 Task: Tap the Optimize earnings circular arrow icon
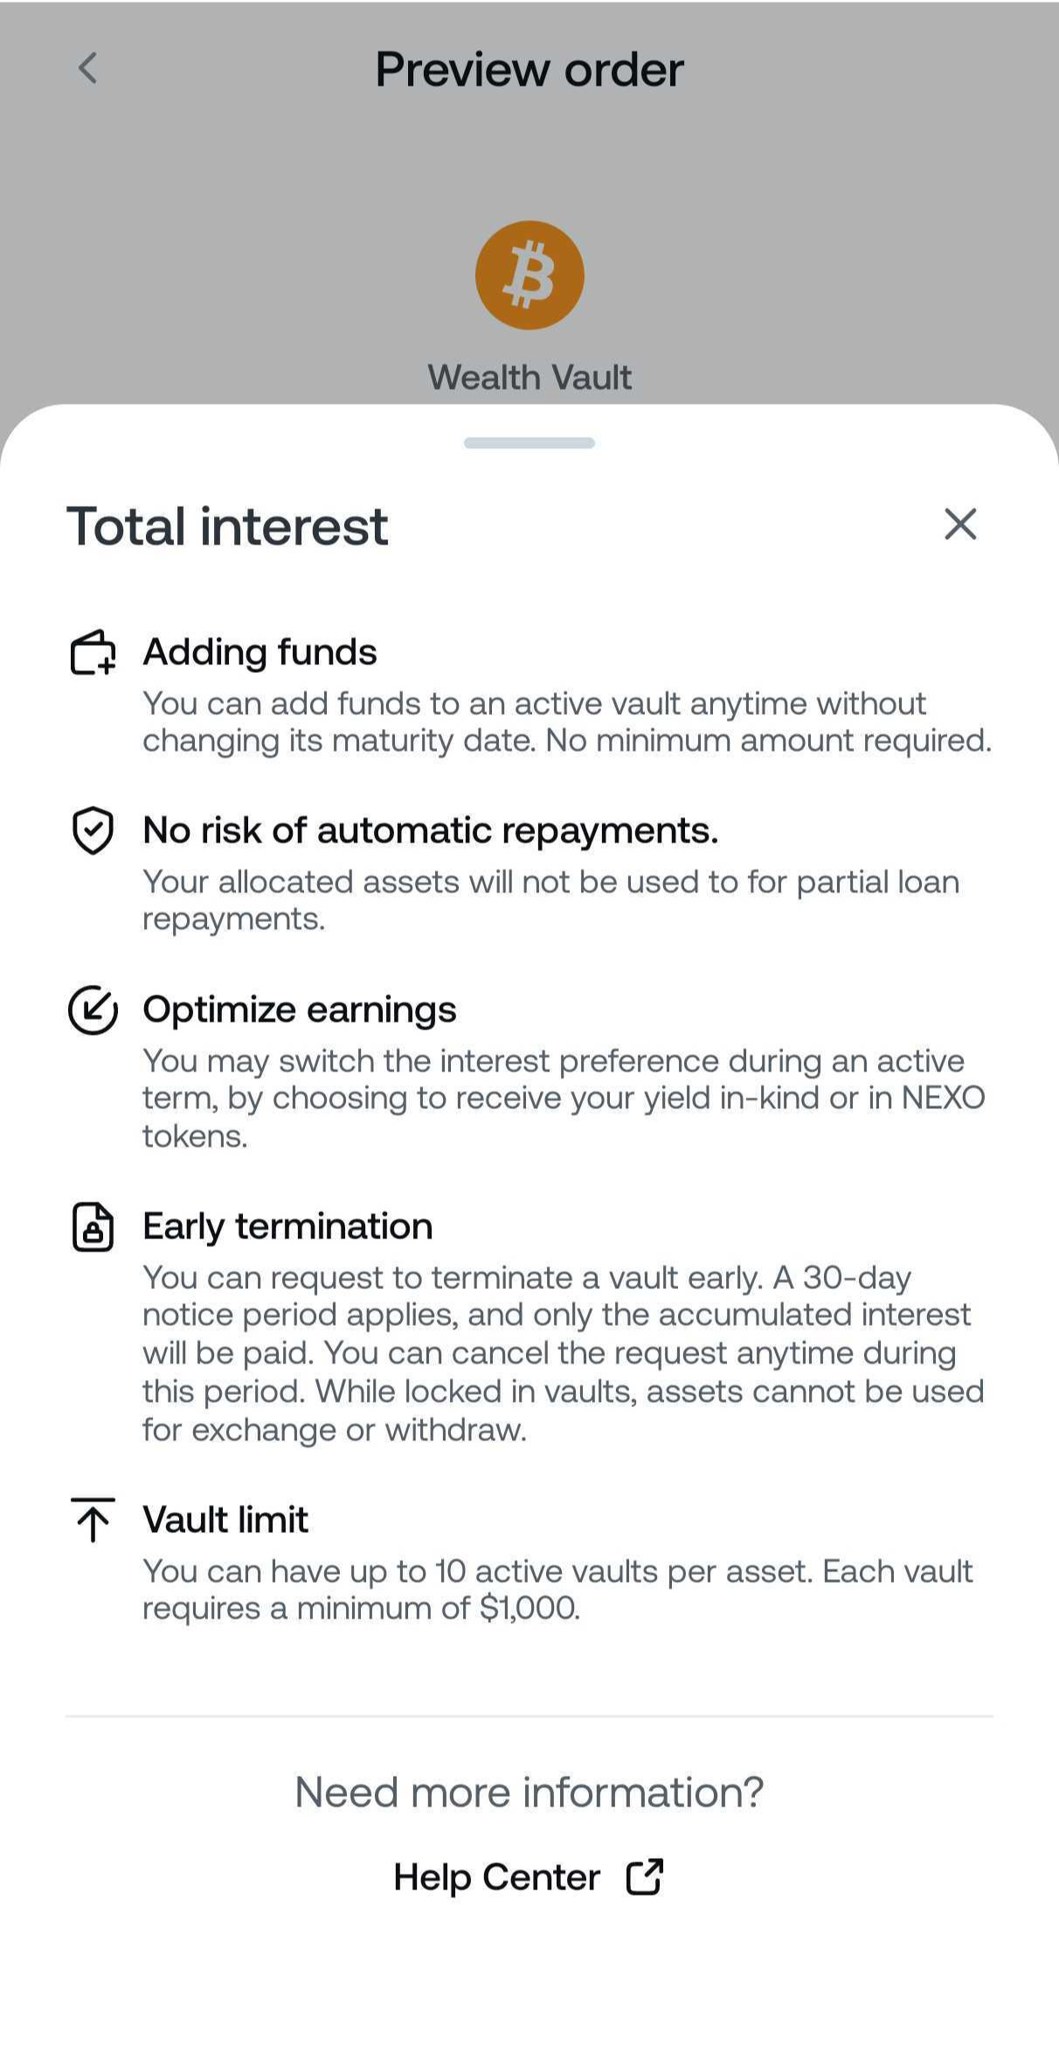(x=93, y=1009)
